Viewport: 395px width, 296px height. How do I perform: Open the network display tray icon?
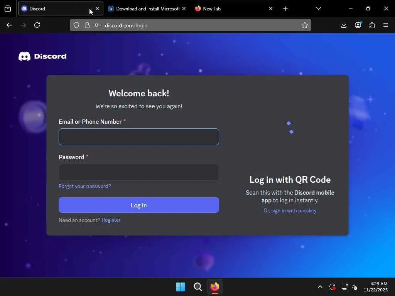tap(344, 287)
